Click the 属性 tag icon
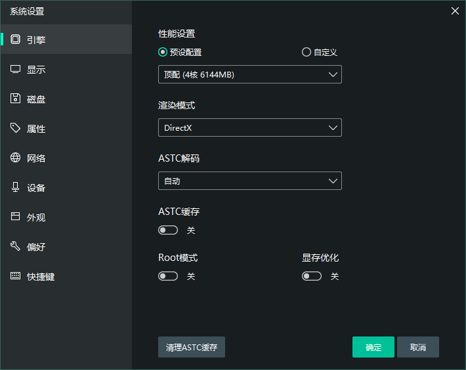 (15, 128)
